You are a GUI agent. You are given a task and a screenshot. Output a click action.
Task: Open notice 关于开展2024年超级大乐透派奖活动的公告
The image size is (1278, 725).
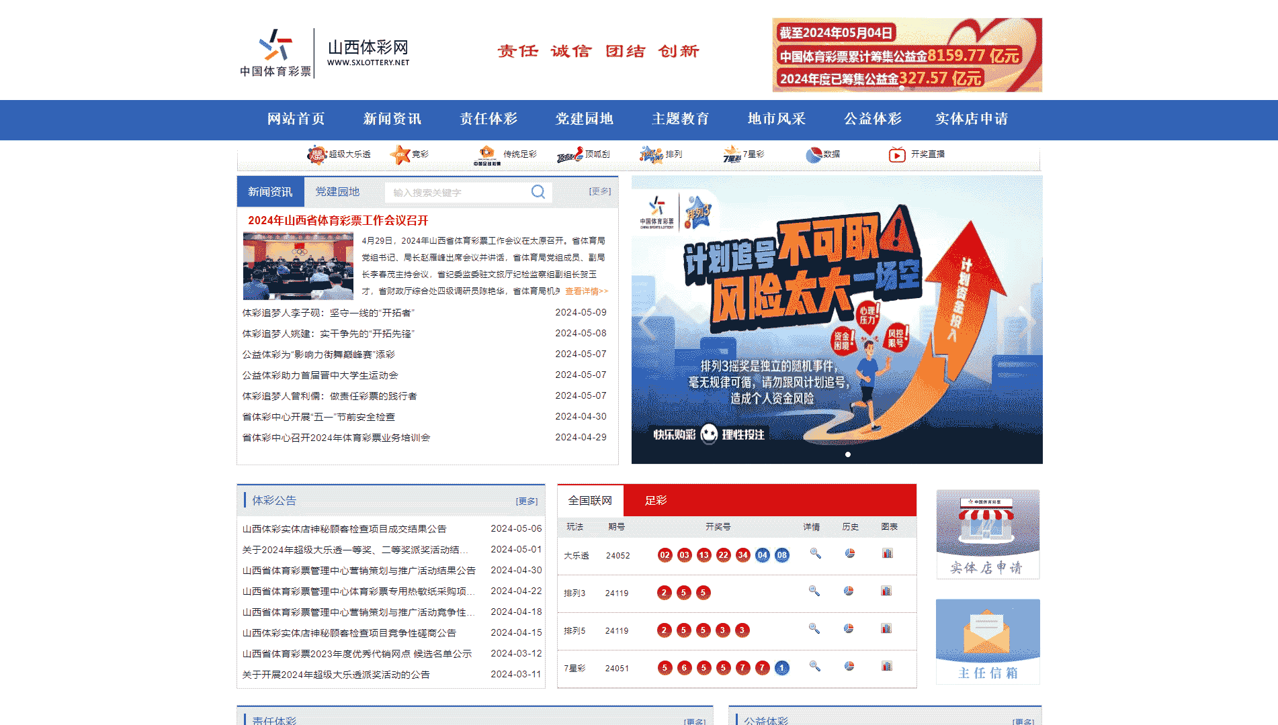click(x=336, y=675)
